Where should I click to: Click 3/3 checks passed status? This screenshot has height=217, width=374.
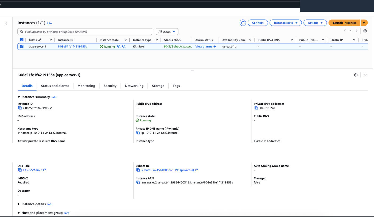point(178,46)
